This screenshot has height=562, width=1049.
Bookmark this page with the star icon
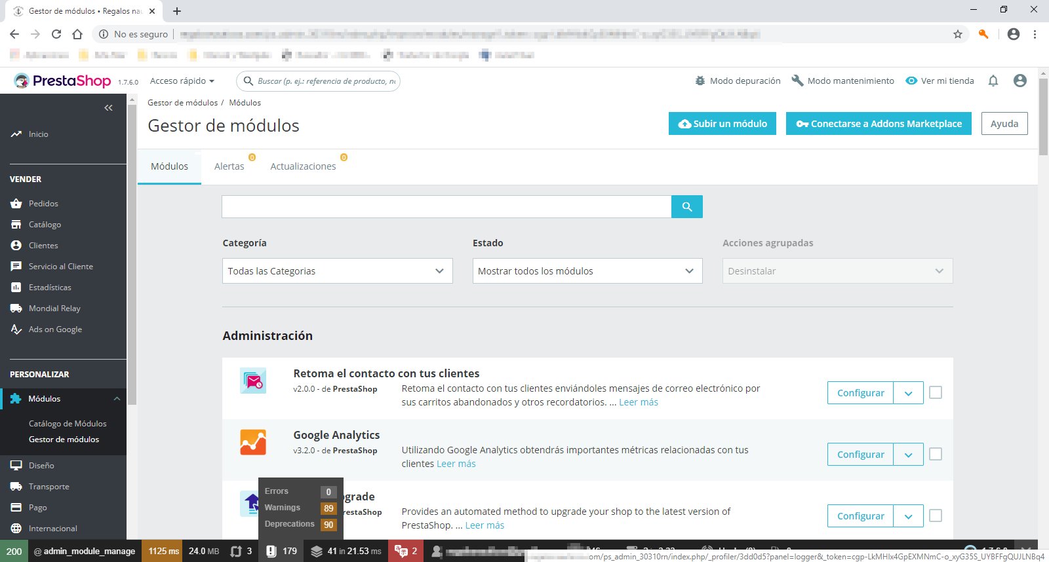958,34
